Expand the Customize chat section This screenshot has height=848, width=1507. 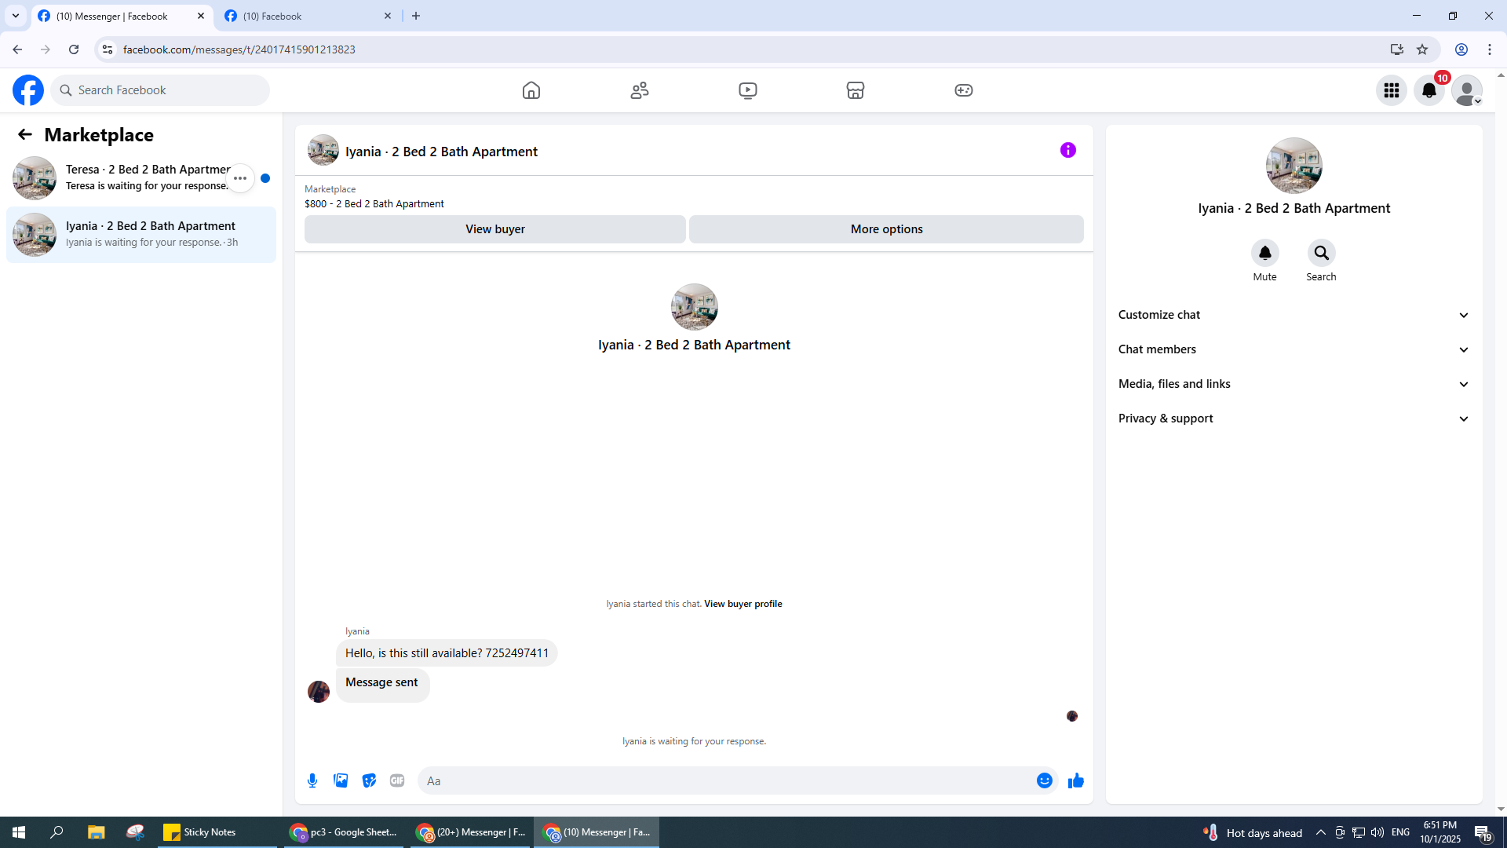pyautogui.click(x=1294, y=315)
